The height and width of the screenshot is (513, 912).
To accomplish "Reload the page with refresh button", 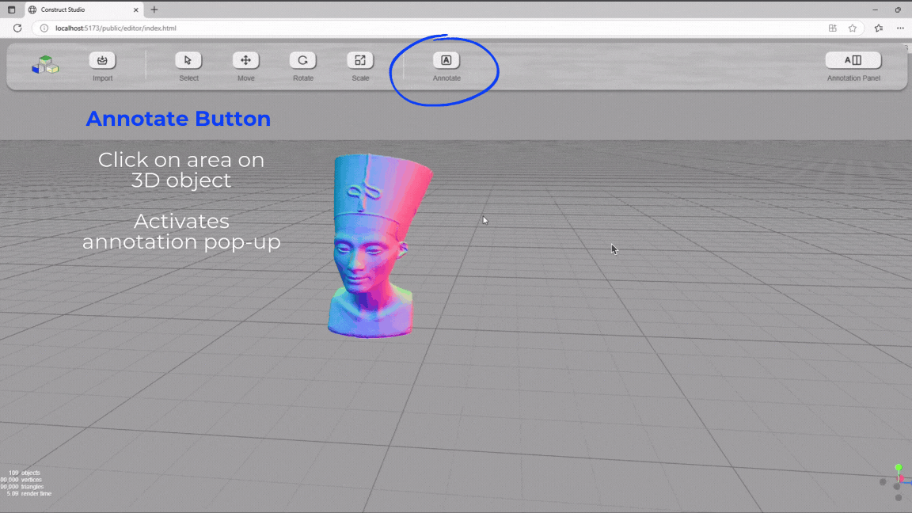I will 17,28.
